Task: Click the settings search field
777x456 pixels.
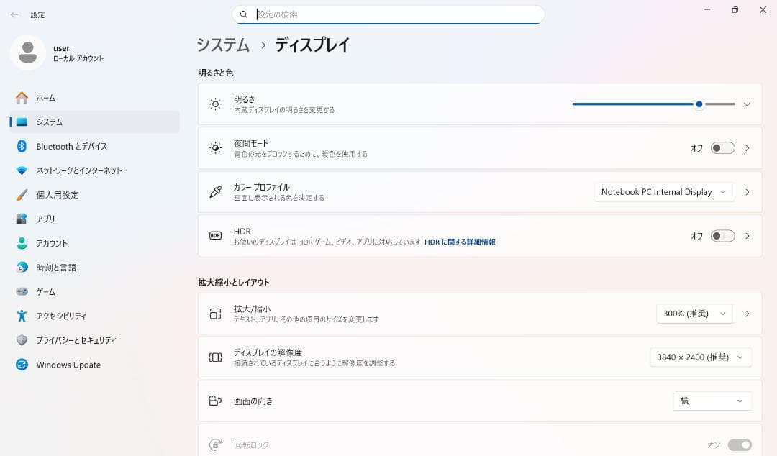Action: [x=388, y=14]
